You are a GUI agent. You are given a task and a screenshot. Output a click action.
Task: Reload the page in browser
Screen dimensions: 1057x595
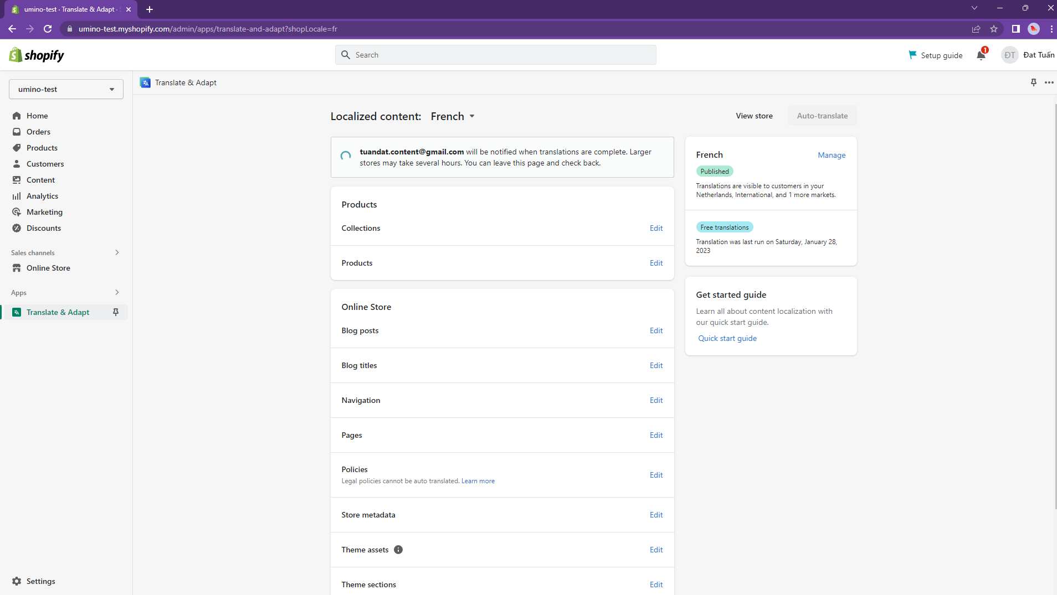click(x=48, y=29)
